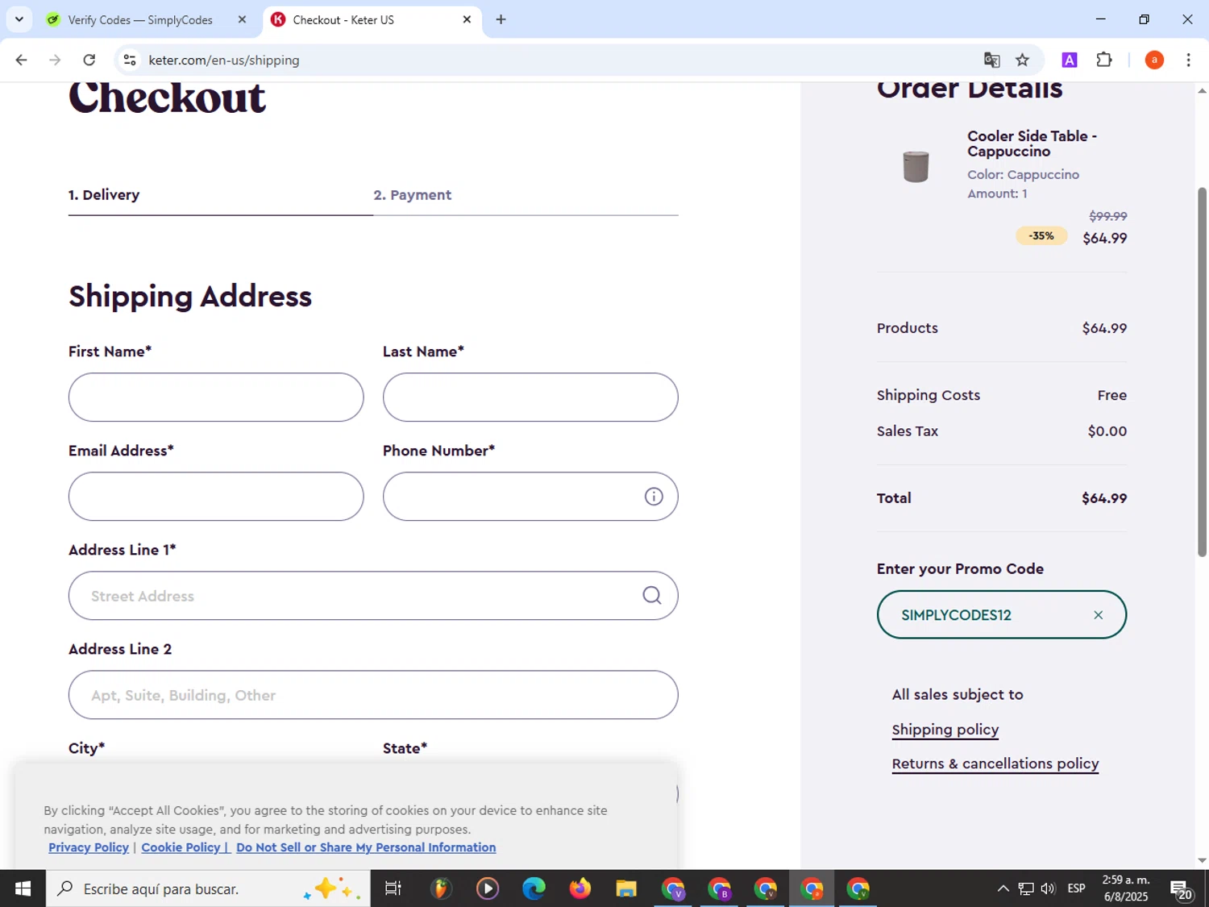Click the Cooler Side Table product thumbnail
Viewport: 1209px width, 907px height.
click(916, 167)
